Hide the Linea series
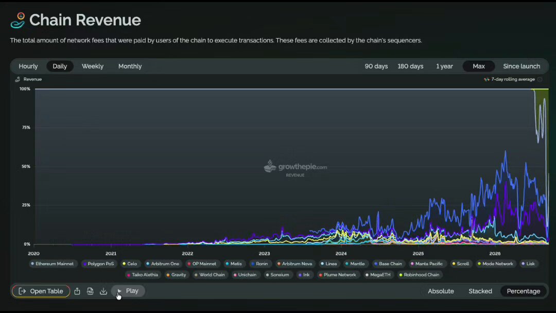 click(x=328, y=264)
